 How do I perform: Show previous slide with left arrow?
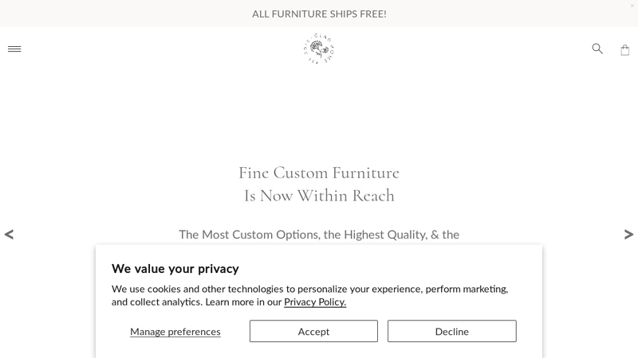tap(9, 235)
